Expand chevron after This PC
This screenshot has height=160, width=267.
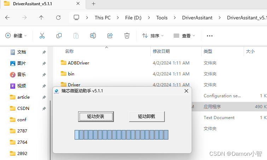tap(118, 18)
